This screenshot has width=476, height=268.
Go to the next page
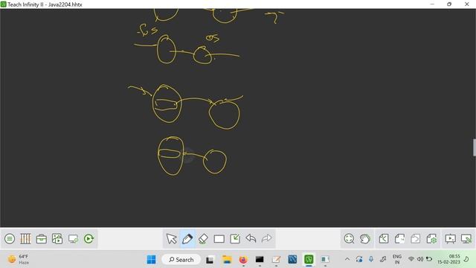pyautogui.click(x=415, y=239)
